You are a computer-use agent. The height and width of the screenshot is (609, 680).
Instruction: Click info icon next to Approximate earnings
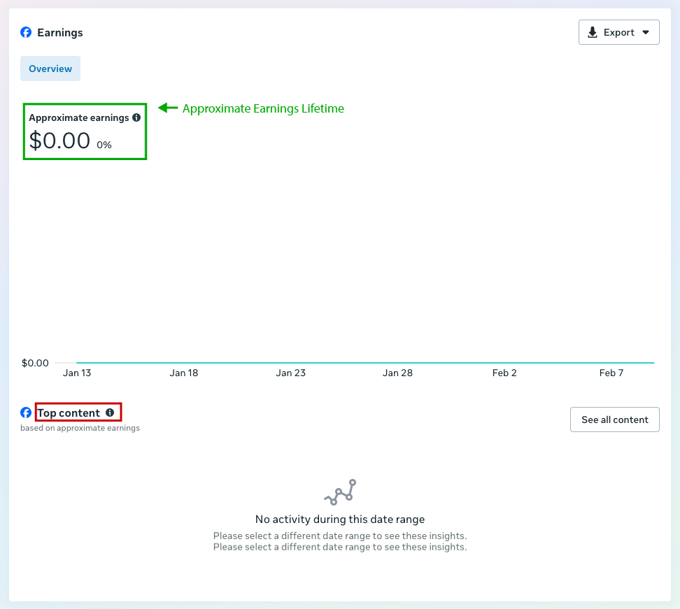(x=136, y=117)
